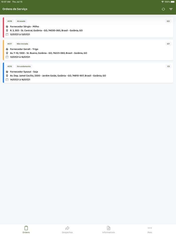
Task: Click the Não iniciada status badge
Action: [x=22, y=44]
